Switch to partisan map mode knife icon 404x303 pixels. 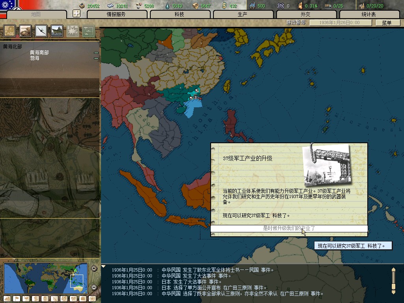[x=54, y=299]
